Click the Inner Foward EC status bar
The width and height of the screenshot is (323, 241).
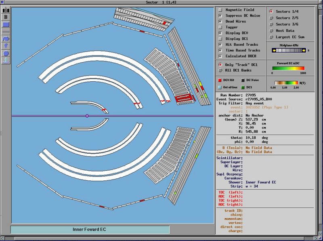click(90, 229)
